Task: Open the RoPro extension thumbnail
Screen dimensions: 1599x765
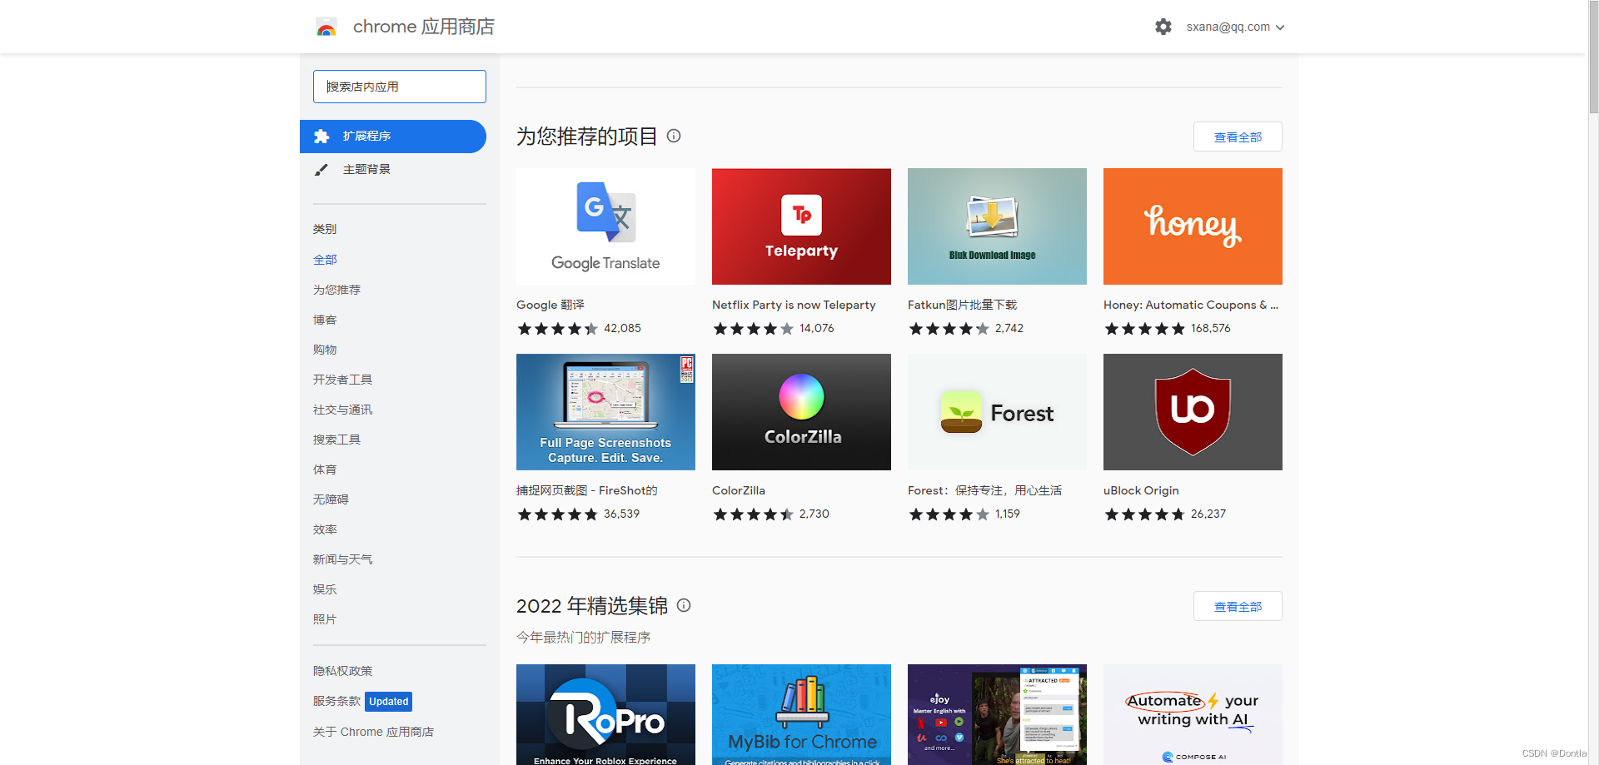Action: pos(605,714)
